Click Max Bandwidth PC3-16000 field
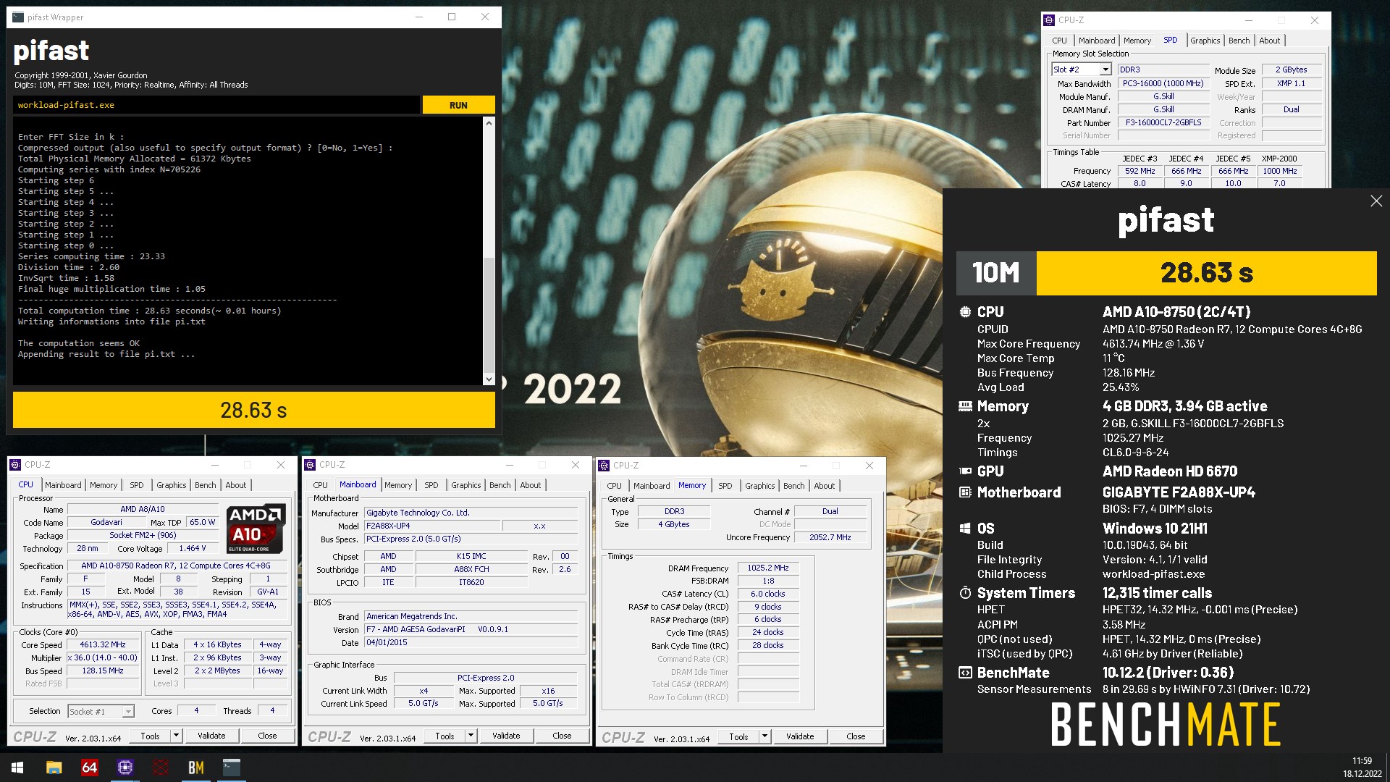The width and height of the screenshot is (1390, 782). click(1163, 83)
